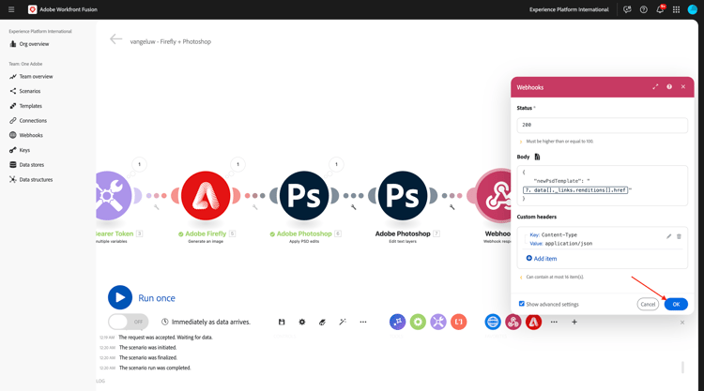Click Immediately as data arrives schedule
The height and width of the screenshot is (391, 704).
click(x=207, y=322)
